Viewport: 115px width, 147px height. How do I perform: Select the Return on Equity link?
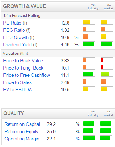pyautogui.click(x=21, y=132)
